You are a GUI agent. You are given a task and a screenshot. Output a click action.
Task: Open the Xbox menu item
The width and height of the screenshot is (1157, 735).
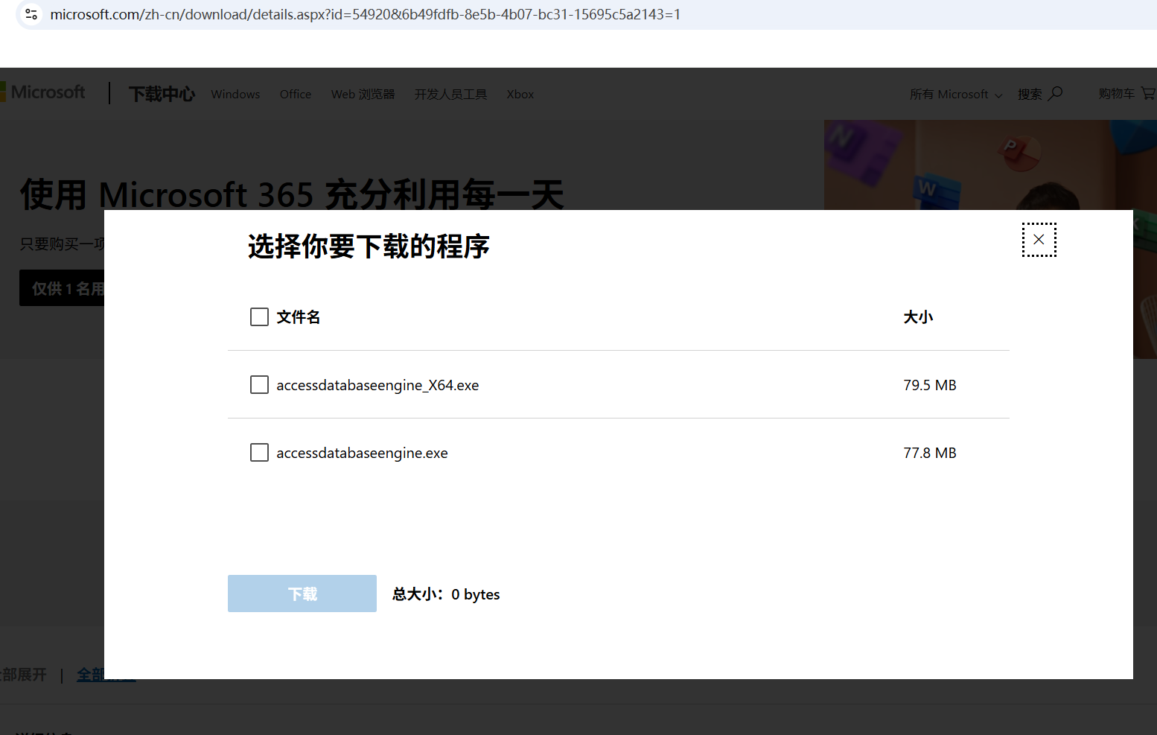pyautogui.click(x=520, y=95)
